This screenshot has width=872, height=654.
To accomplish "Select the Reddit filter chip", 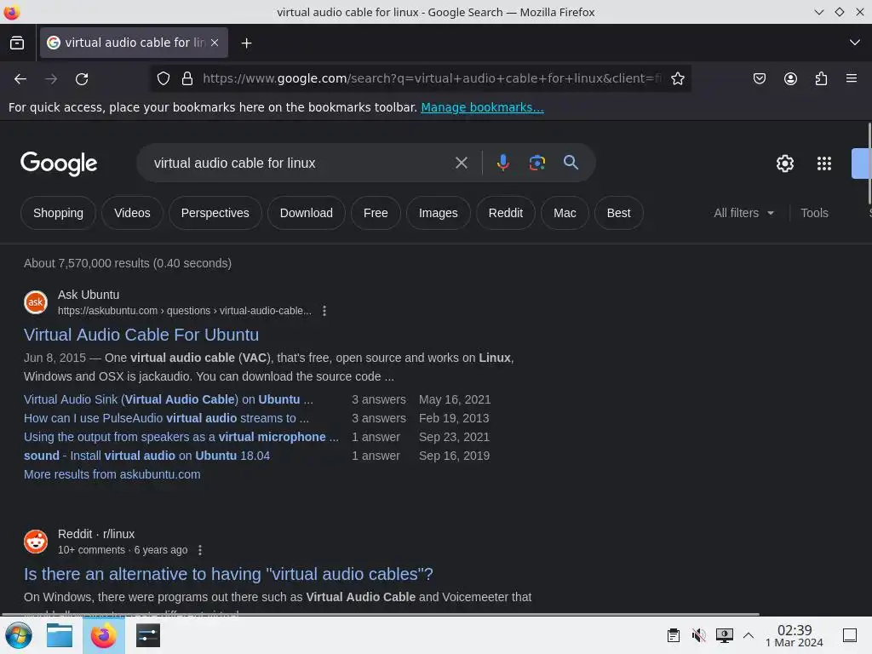I will coord(506,213).
